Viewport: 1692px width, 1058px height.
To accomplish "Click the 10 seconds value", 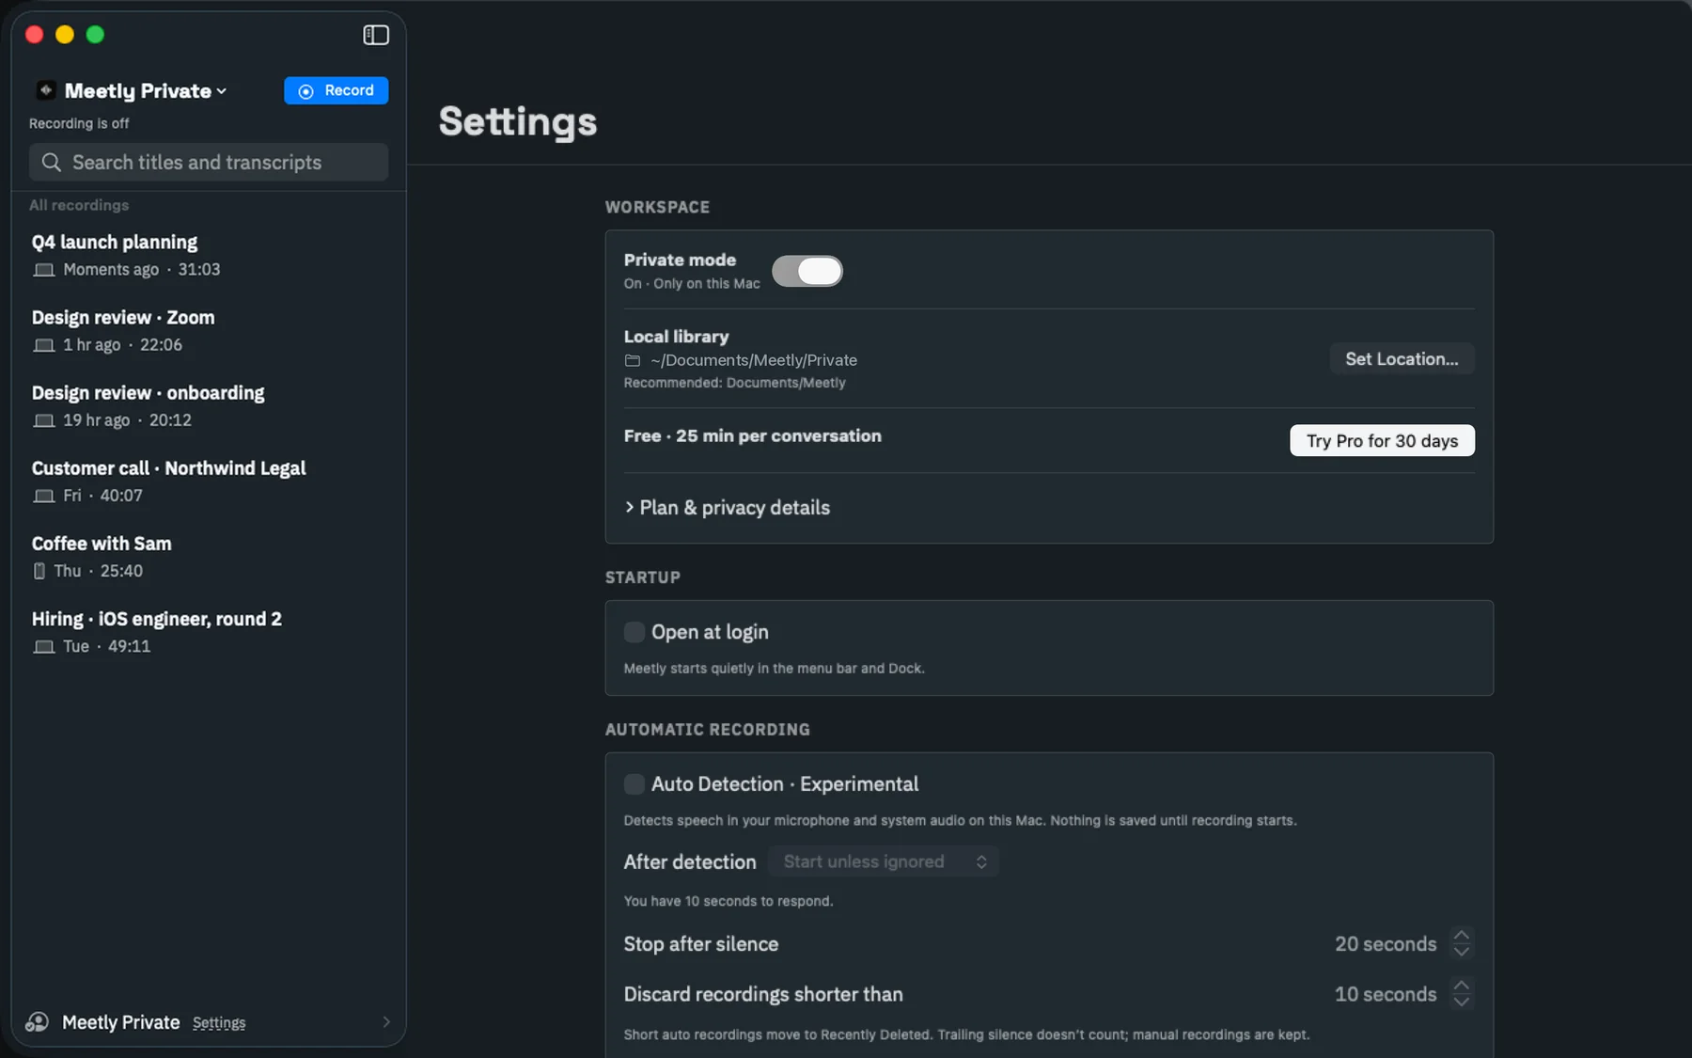I will coord(1386,995).
